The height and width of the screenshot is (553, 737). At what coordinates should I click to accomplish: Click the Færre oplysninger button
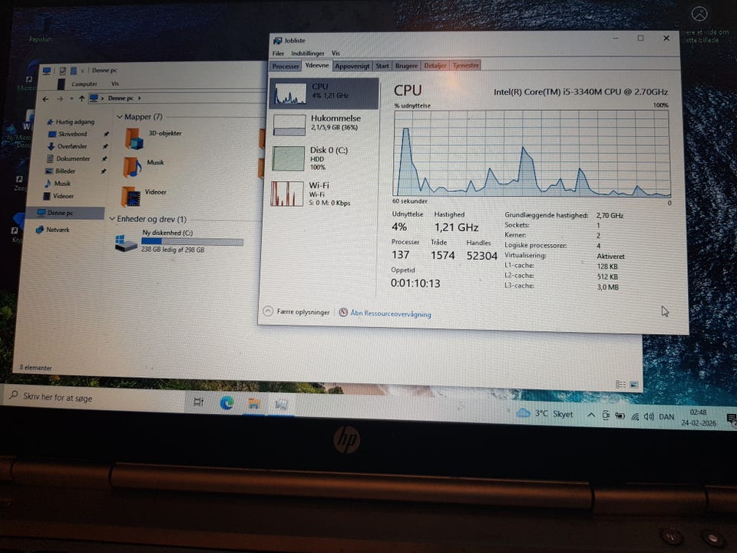[x=296, y=311]
